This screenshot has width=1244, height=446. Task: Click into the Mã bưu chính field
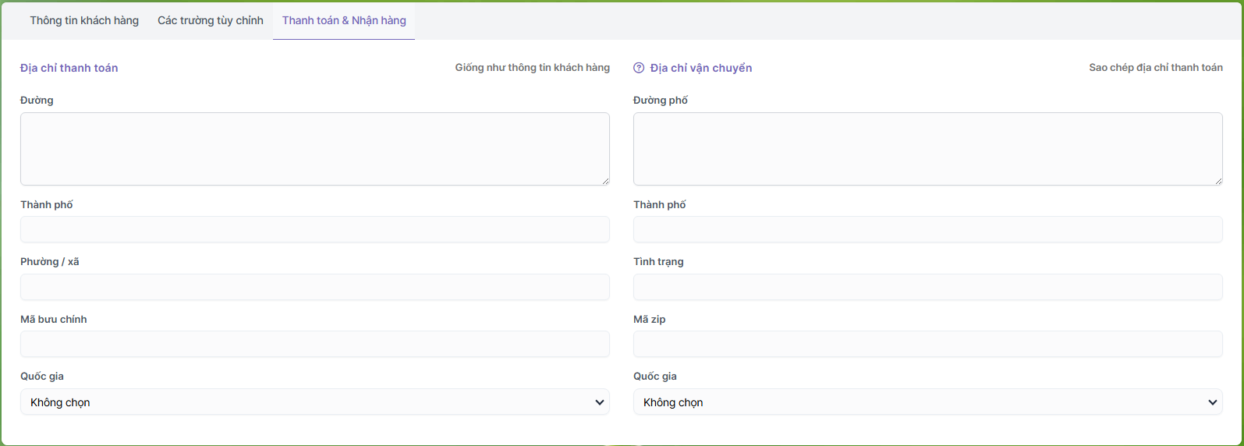coord(314,344)
